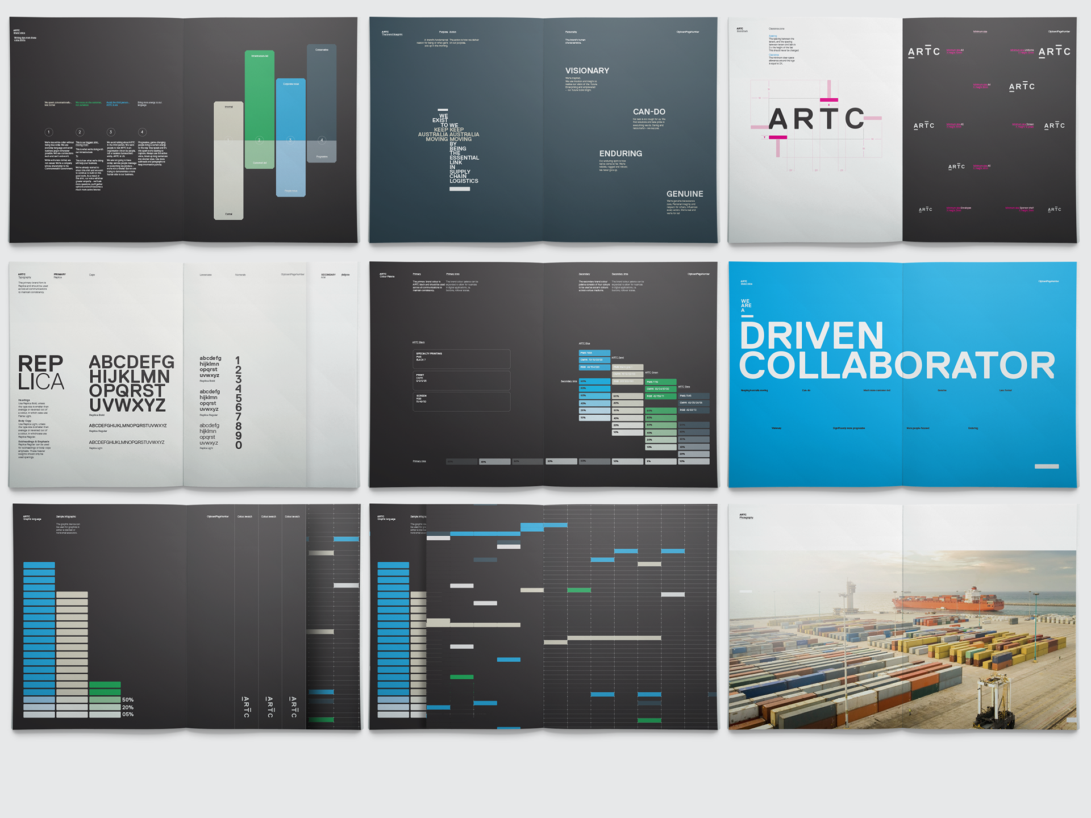1091x818 pixels.
Task: Click the small "WE ARE A" text
Action: (746, 306)
